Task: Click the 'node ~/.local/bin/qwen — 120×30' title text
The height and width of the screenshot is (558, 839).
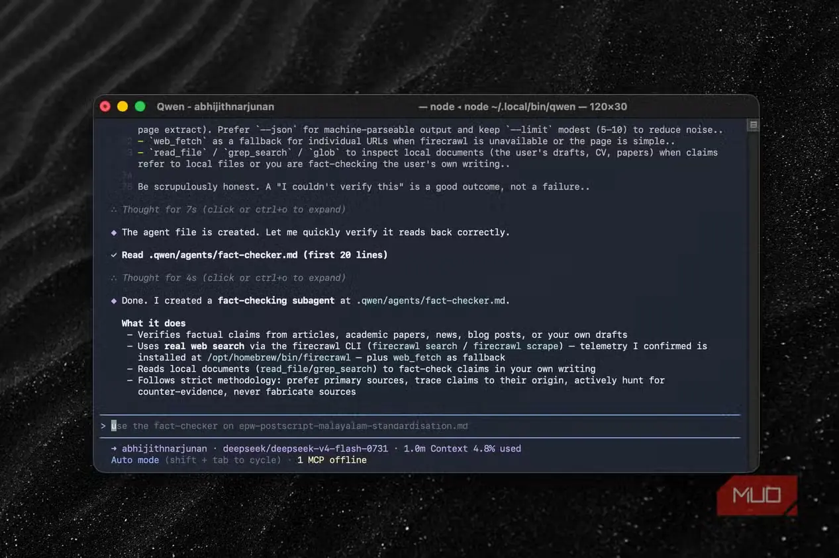Action: pos(546,106)
